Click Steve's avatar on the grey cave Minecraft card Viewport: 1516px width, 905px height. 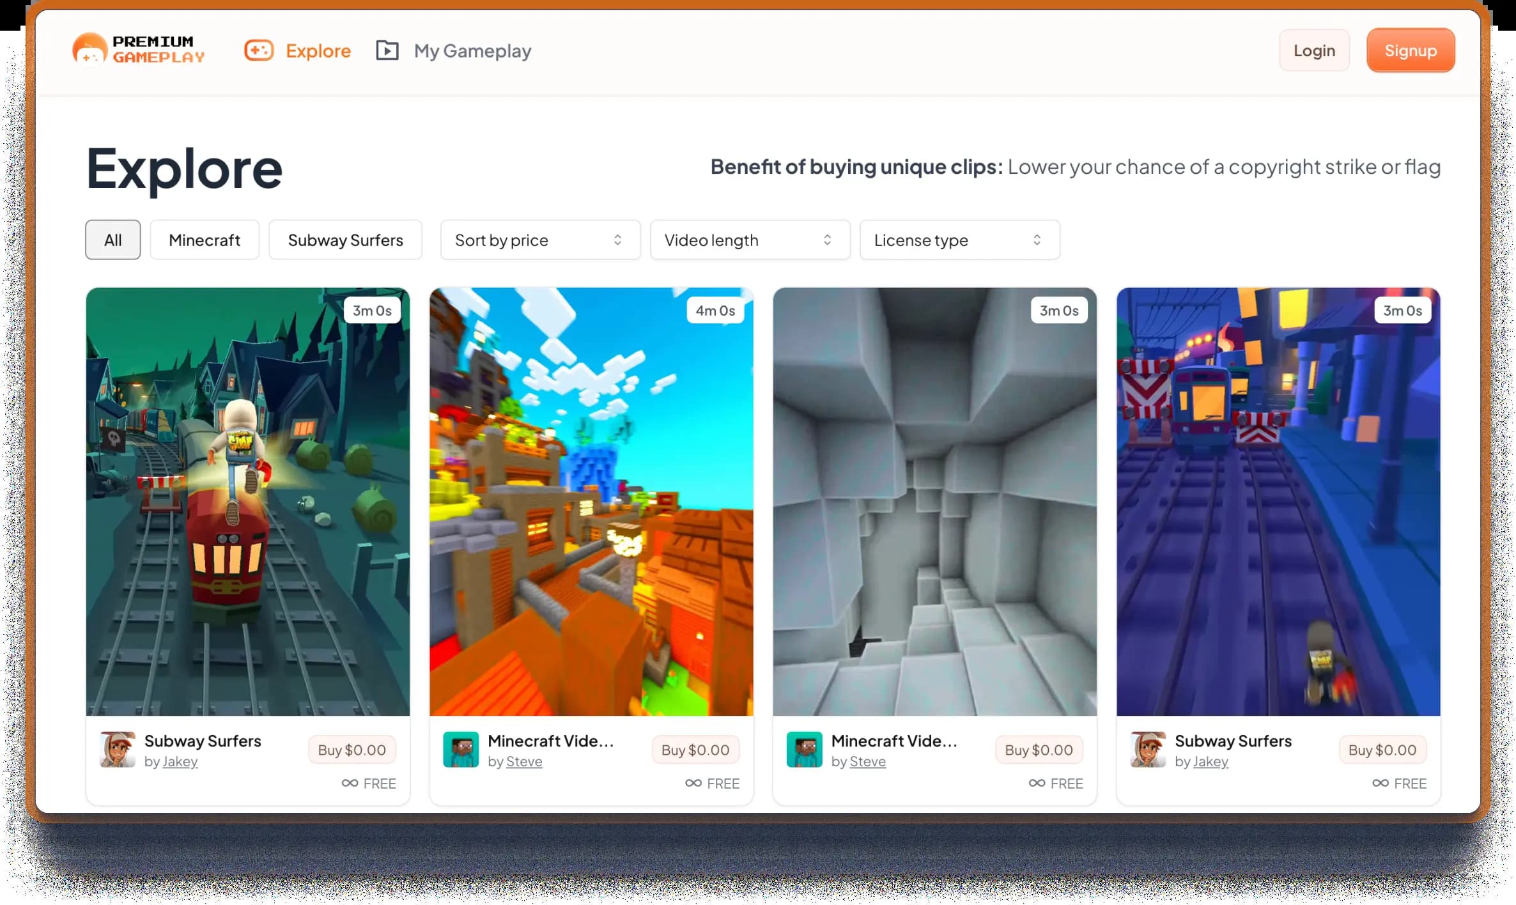point(804,749)
